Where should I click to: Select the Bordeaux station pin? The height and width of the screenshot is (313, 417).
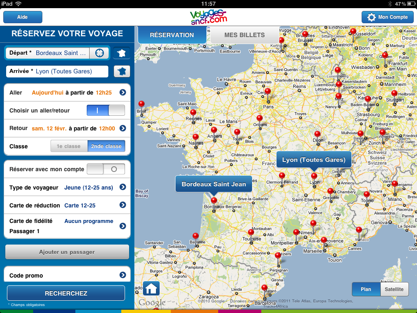[214, 204]
